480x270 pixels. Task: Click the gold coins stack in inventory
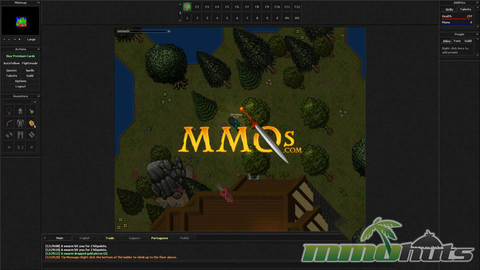point(31,123)
